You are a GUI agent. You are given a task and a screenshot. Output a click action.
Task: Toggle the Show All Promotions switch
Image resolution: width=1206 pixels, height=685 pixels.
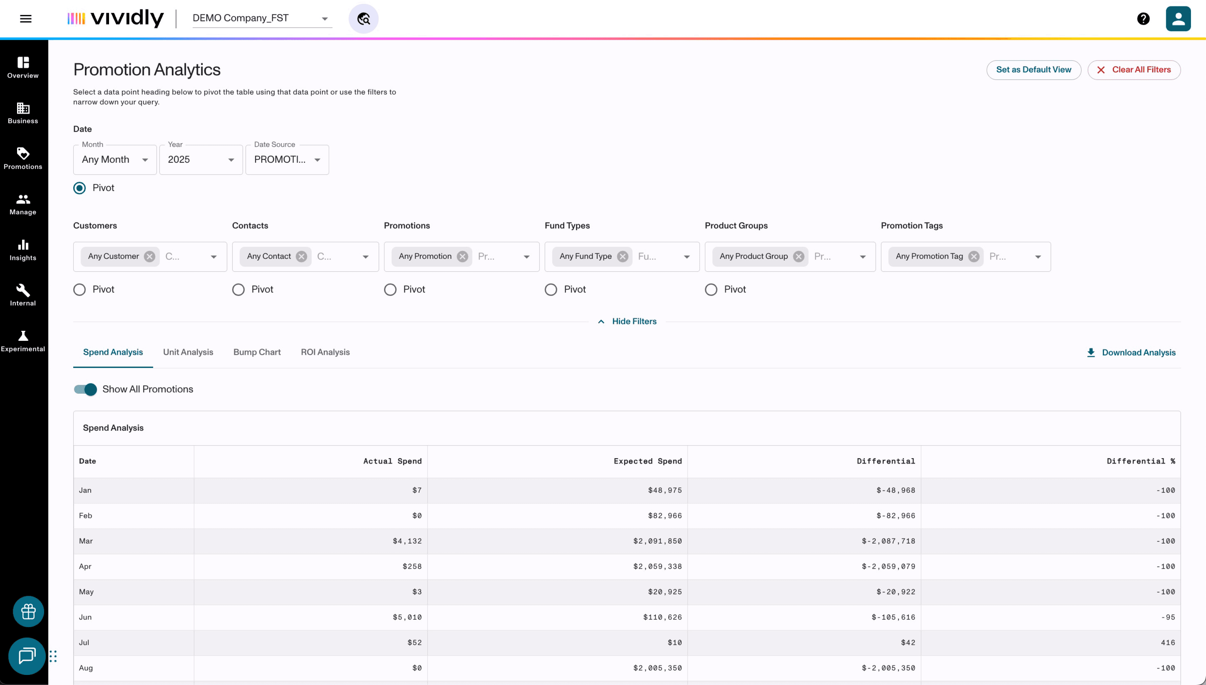[85, 389]
